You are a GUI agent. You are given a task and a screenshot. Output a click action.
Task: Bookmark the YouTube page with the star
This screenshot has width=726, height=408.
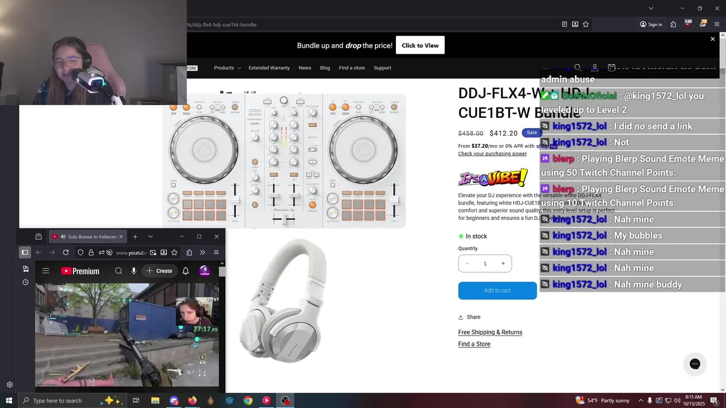pyautogui.click(x=174, y=253)
